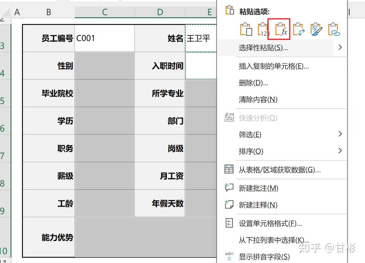The height and width of the screenshot is (263, 365).
Task: Click the 新建注释 note icon
Action: (x=229, y=205)
